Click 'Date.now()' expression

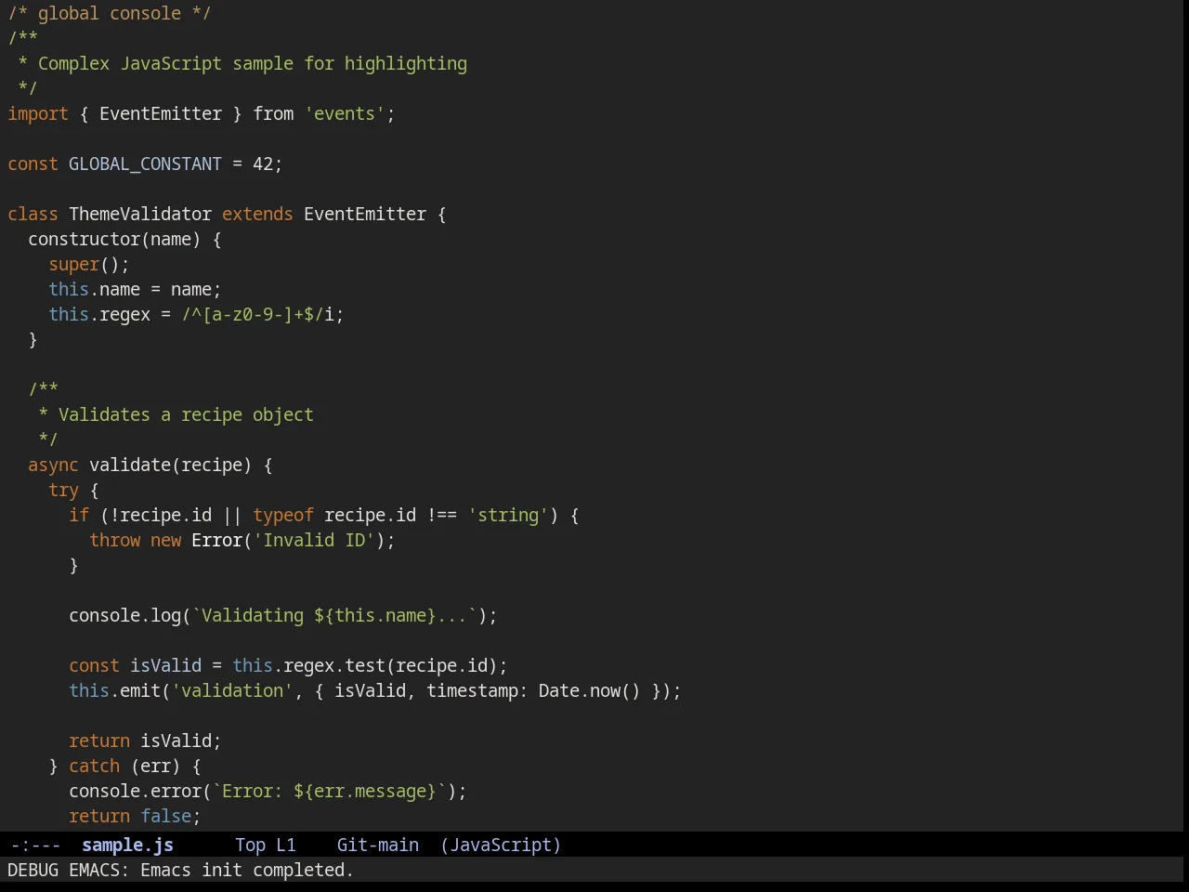(590, 690)
